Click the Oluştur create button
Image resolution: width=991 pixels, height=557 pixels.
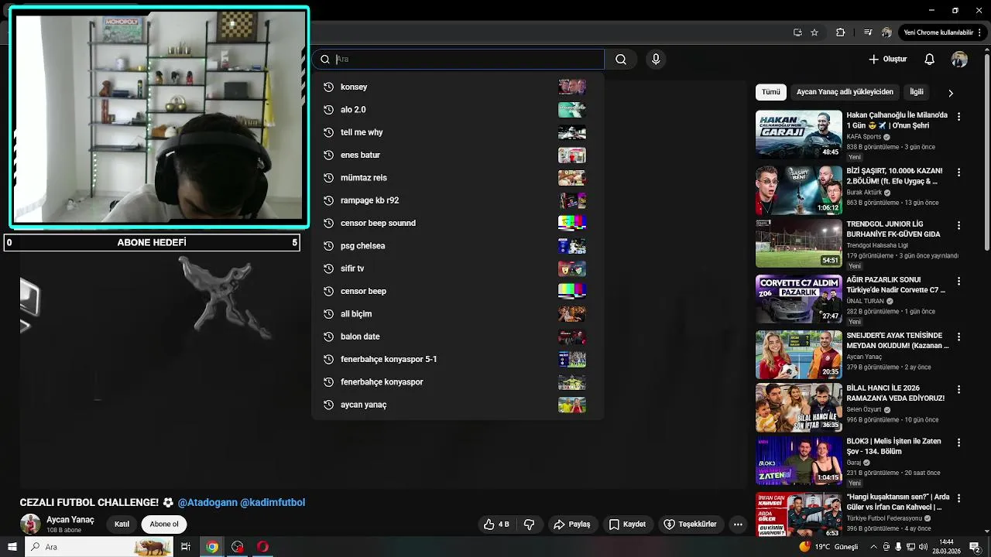pyautogui.click(x=887, y=60)
